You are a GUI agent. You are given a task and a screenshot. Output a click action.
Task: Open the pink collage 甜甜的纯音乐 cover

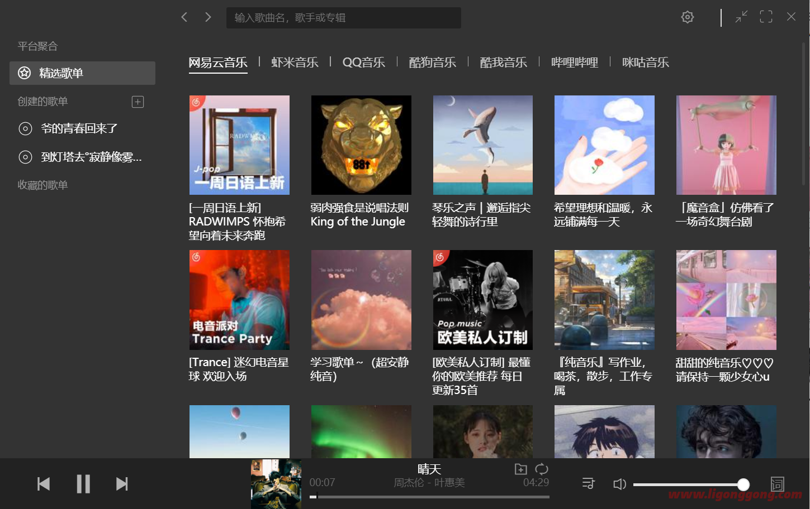pos(726,300)
